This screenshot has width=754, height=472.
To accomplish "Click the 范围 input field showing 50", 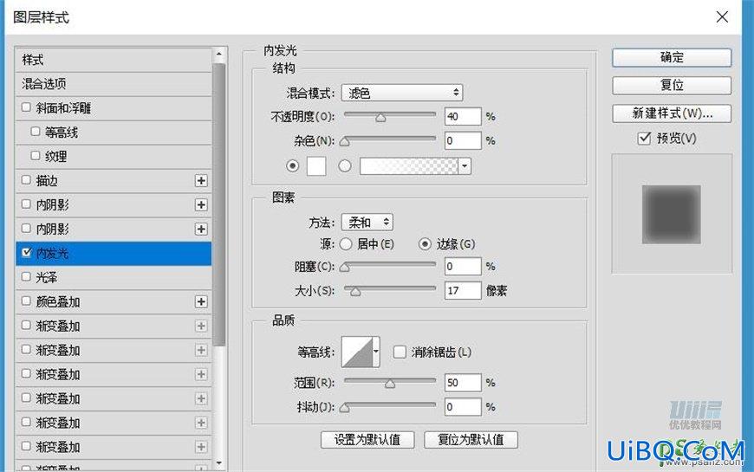I will click(x=463, y=383).
